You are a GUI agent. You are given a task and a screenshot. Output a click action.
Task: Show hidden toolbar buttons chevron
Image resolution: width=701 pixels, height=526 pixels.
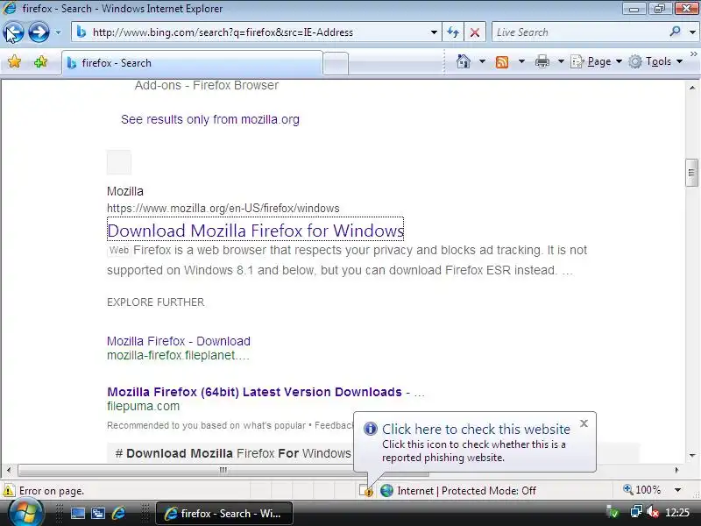(x=693, y=54)
